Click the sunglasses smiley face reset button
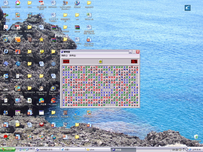203x152 pixels. point(100,61)
